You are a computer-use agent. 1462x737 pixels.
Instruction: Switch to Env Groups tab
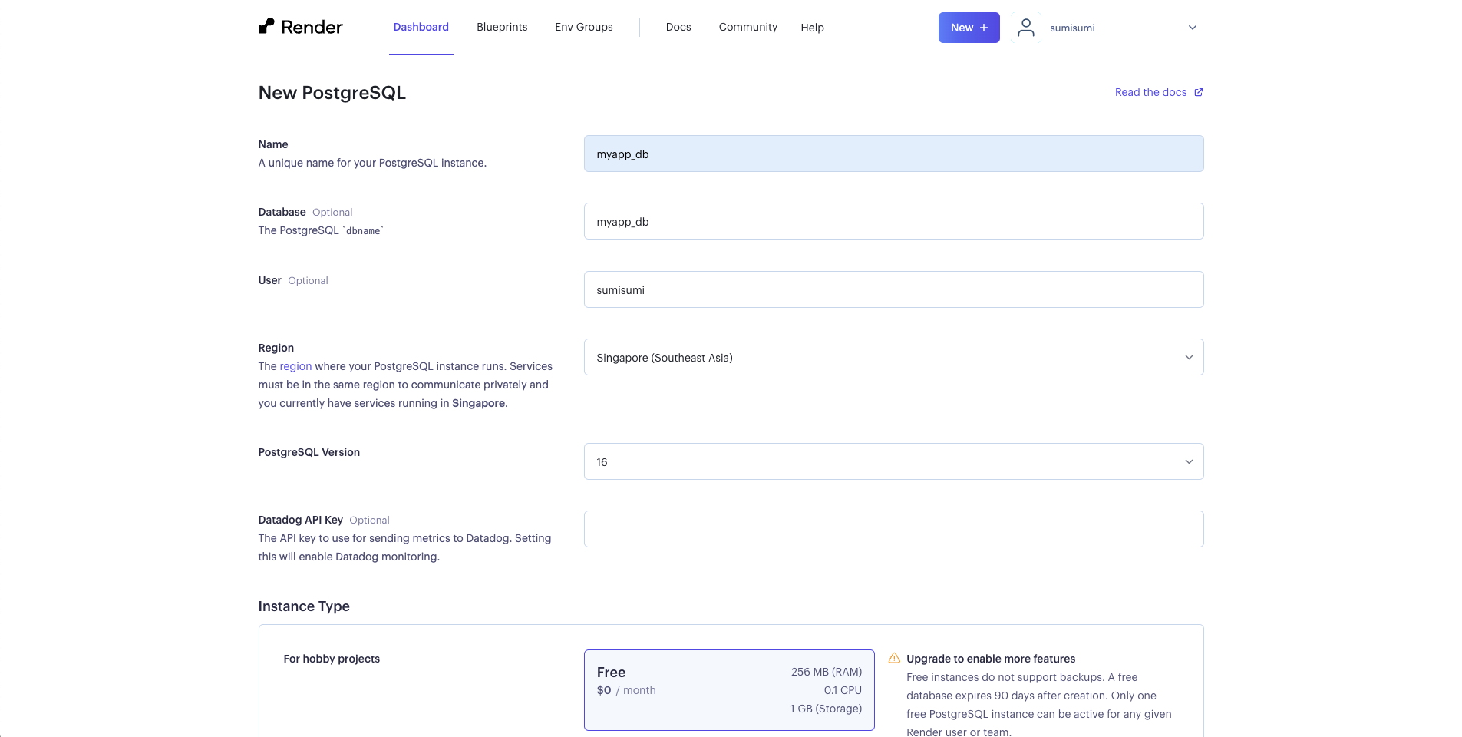click(584, 27)
